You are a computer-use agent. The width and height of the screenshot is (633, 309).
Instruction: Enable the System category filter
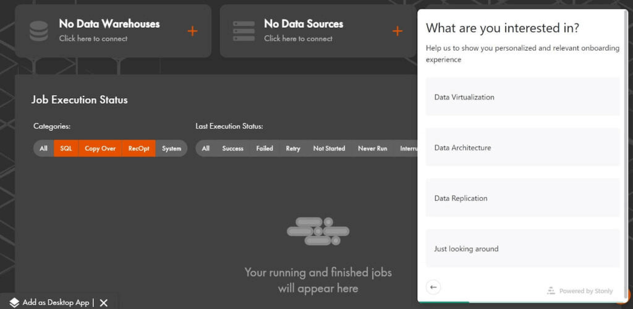tap(171, 148)
